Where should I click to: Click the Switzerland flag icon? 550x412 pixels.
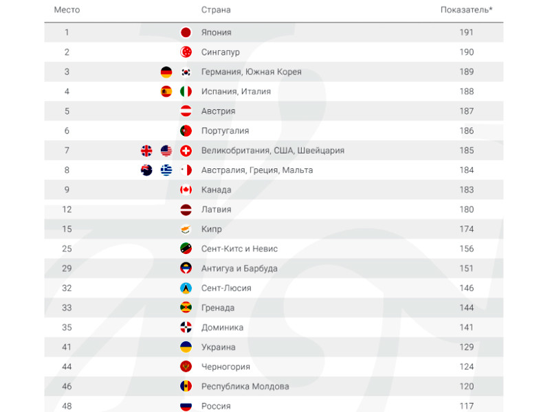point(185,150)
